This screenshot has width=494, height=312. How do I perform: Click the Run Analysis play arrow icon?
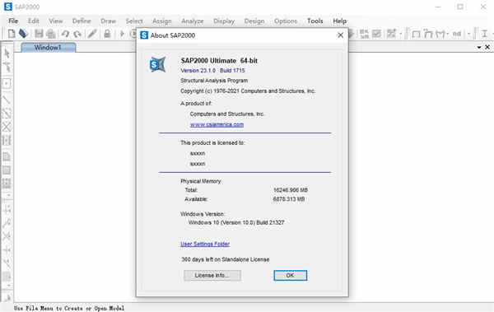pyautogui.click(x=122, y=34)
